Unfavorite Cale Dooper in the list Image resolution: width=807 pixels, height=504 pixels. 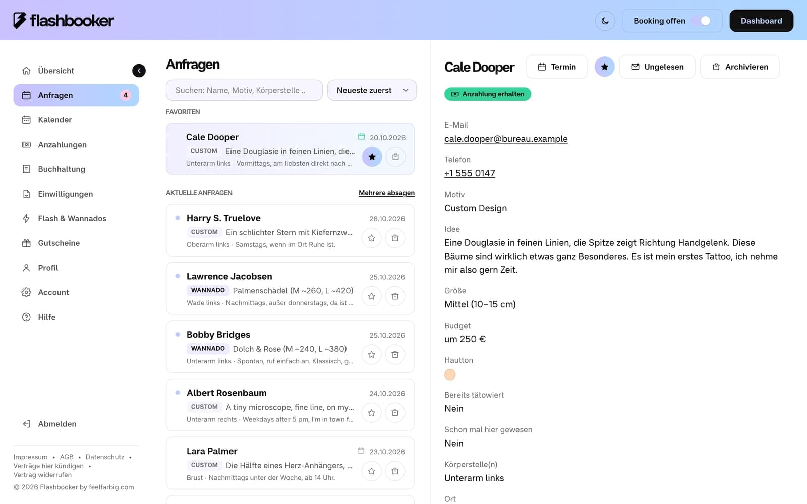point(372,157)
